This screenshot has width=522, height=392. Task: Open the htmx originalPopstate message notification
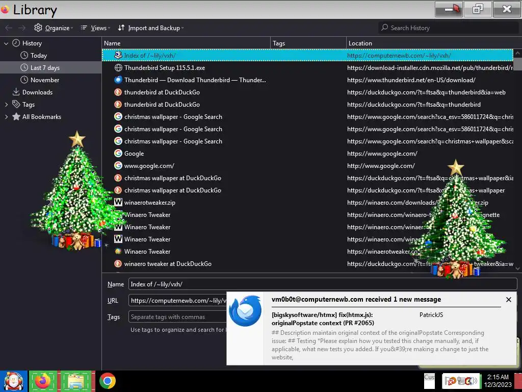(323, 319)
